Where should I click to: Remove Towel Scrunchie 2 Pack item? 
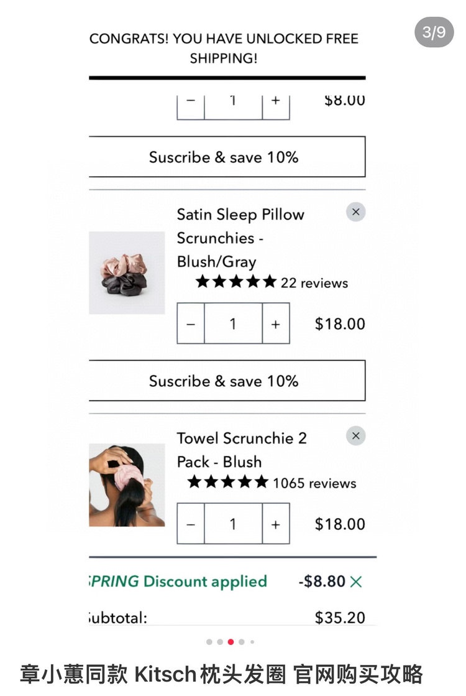tap(355, 435)
